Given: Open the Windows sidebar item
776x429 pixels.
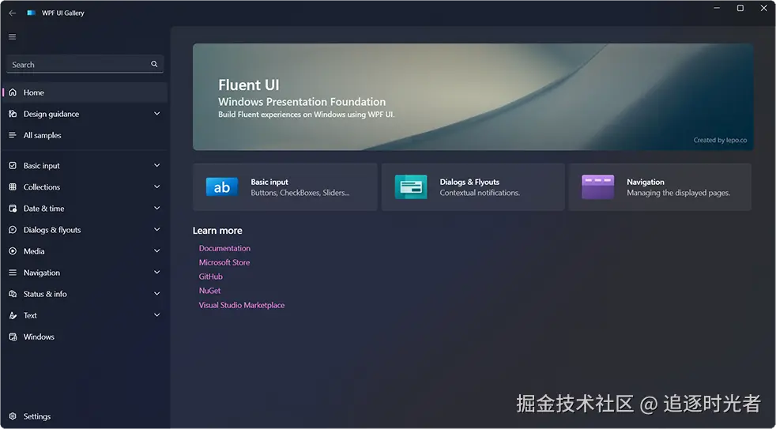Looking at the screenshot, I should click(85, 337).
